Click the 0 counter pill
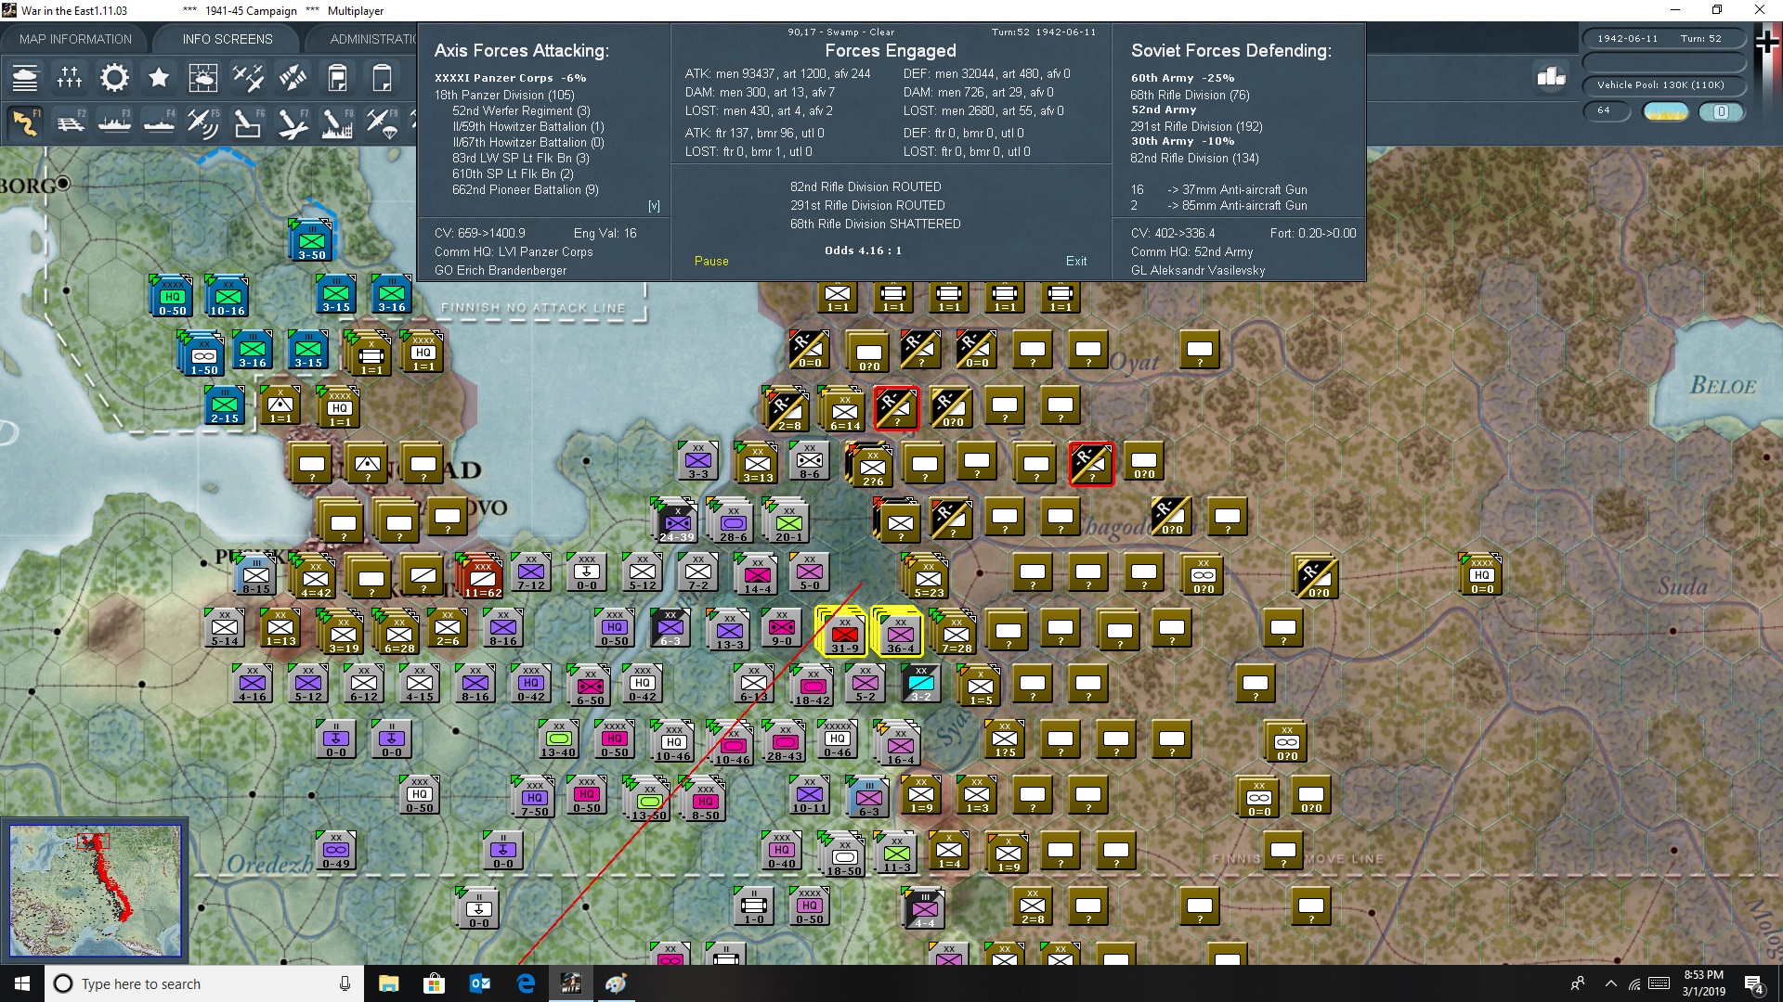1783x1002 pixels. point(1721,111)
